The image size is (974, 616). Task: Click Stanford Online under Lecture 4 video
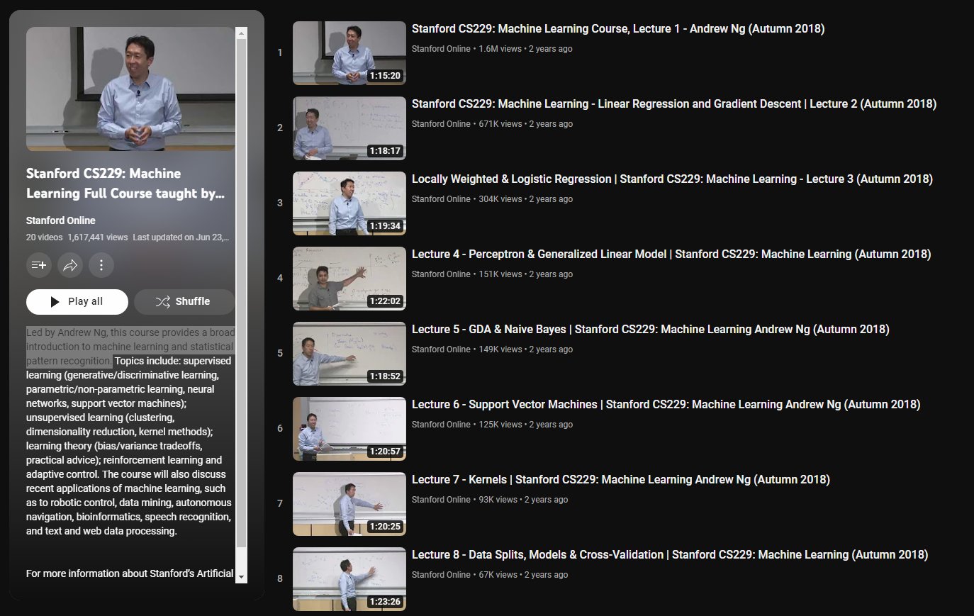click(x=441, y=274)
